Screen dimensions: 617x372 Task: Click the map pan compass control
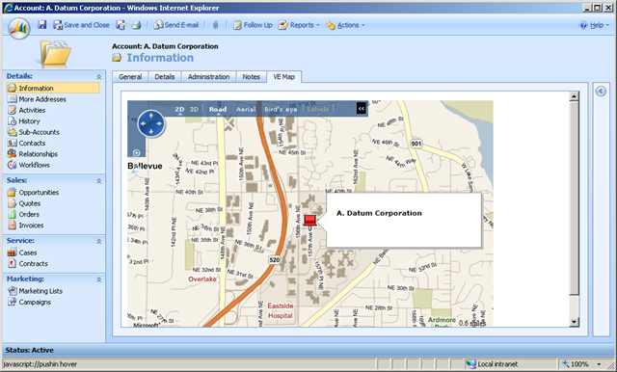pos(151,124)
